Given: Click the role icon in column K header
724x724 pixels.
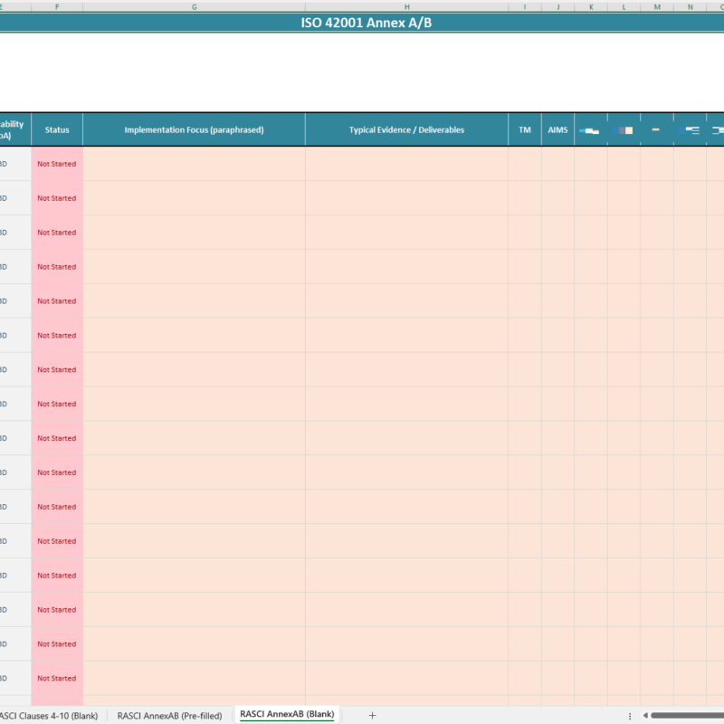Looking at the screenshot, I should 590,129.
